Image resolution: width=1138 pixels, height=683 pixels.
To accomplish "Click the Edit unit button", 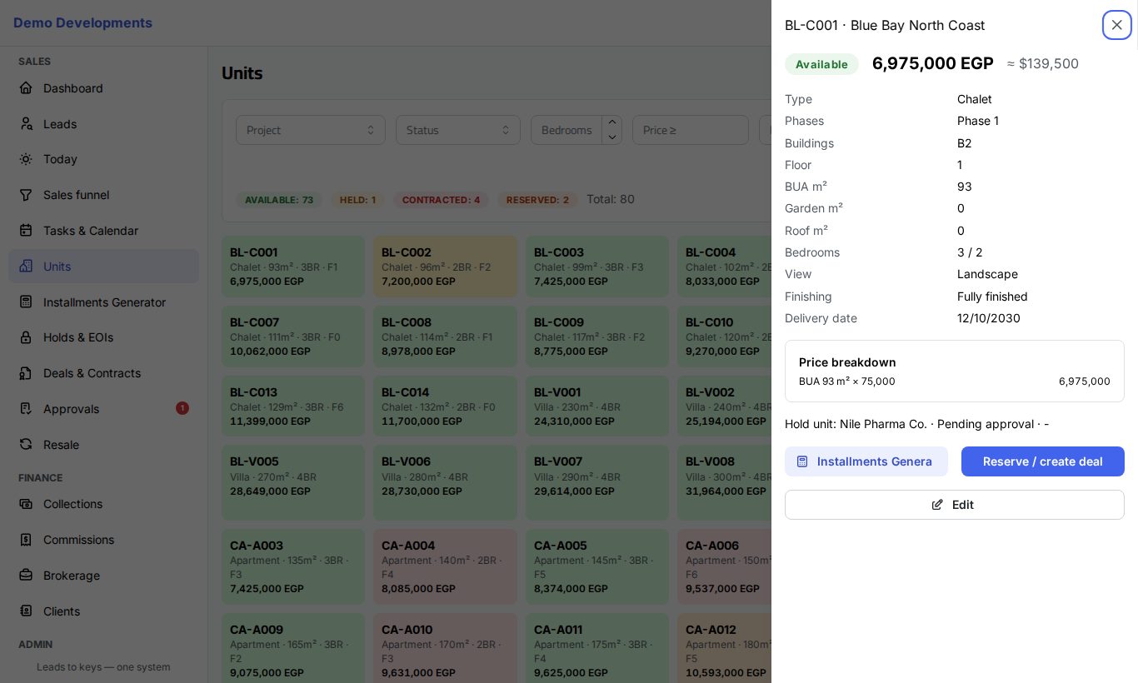I will click(955, 505).
